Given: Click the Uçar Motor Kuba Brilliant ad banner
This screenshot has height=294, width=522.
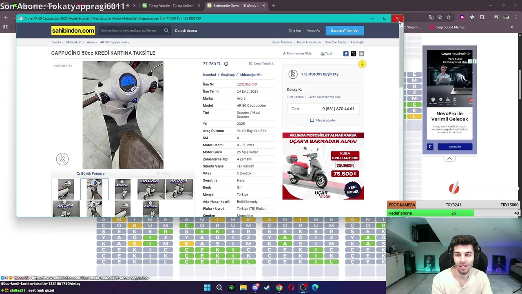Looking at the screenshot, I should pyautogui.click(x=323, y=166).
